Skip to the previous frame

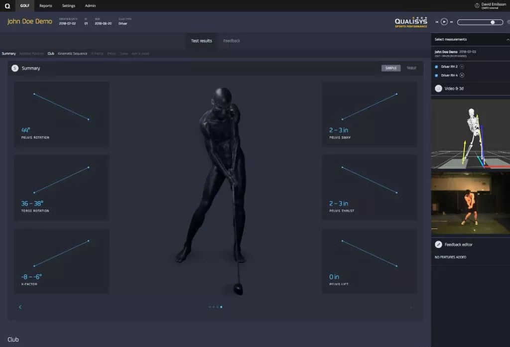437,22
